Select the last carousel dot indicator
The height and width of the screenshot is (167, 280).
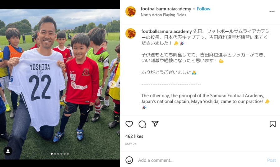pos(68,154)
